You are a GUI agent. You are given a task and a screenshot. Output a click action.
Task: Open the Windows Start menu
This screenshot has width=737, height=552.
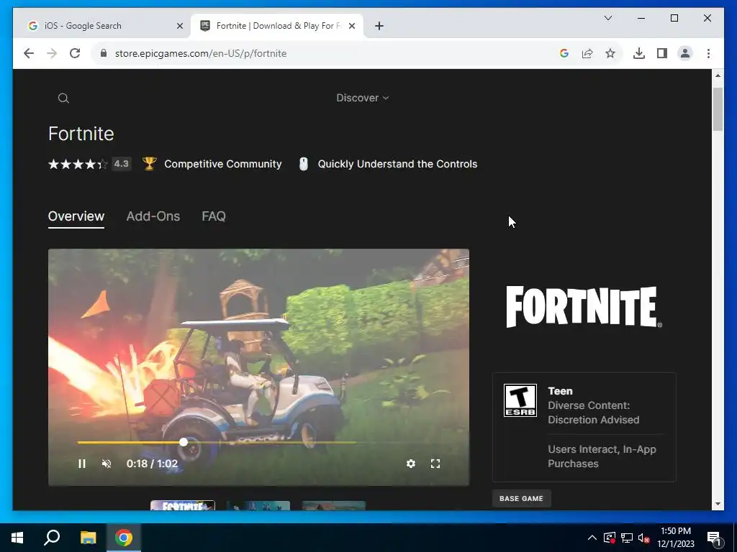pos(17,538)
